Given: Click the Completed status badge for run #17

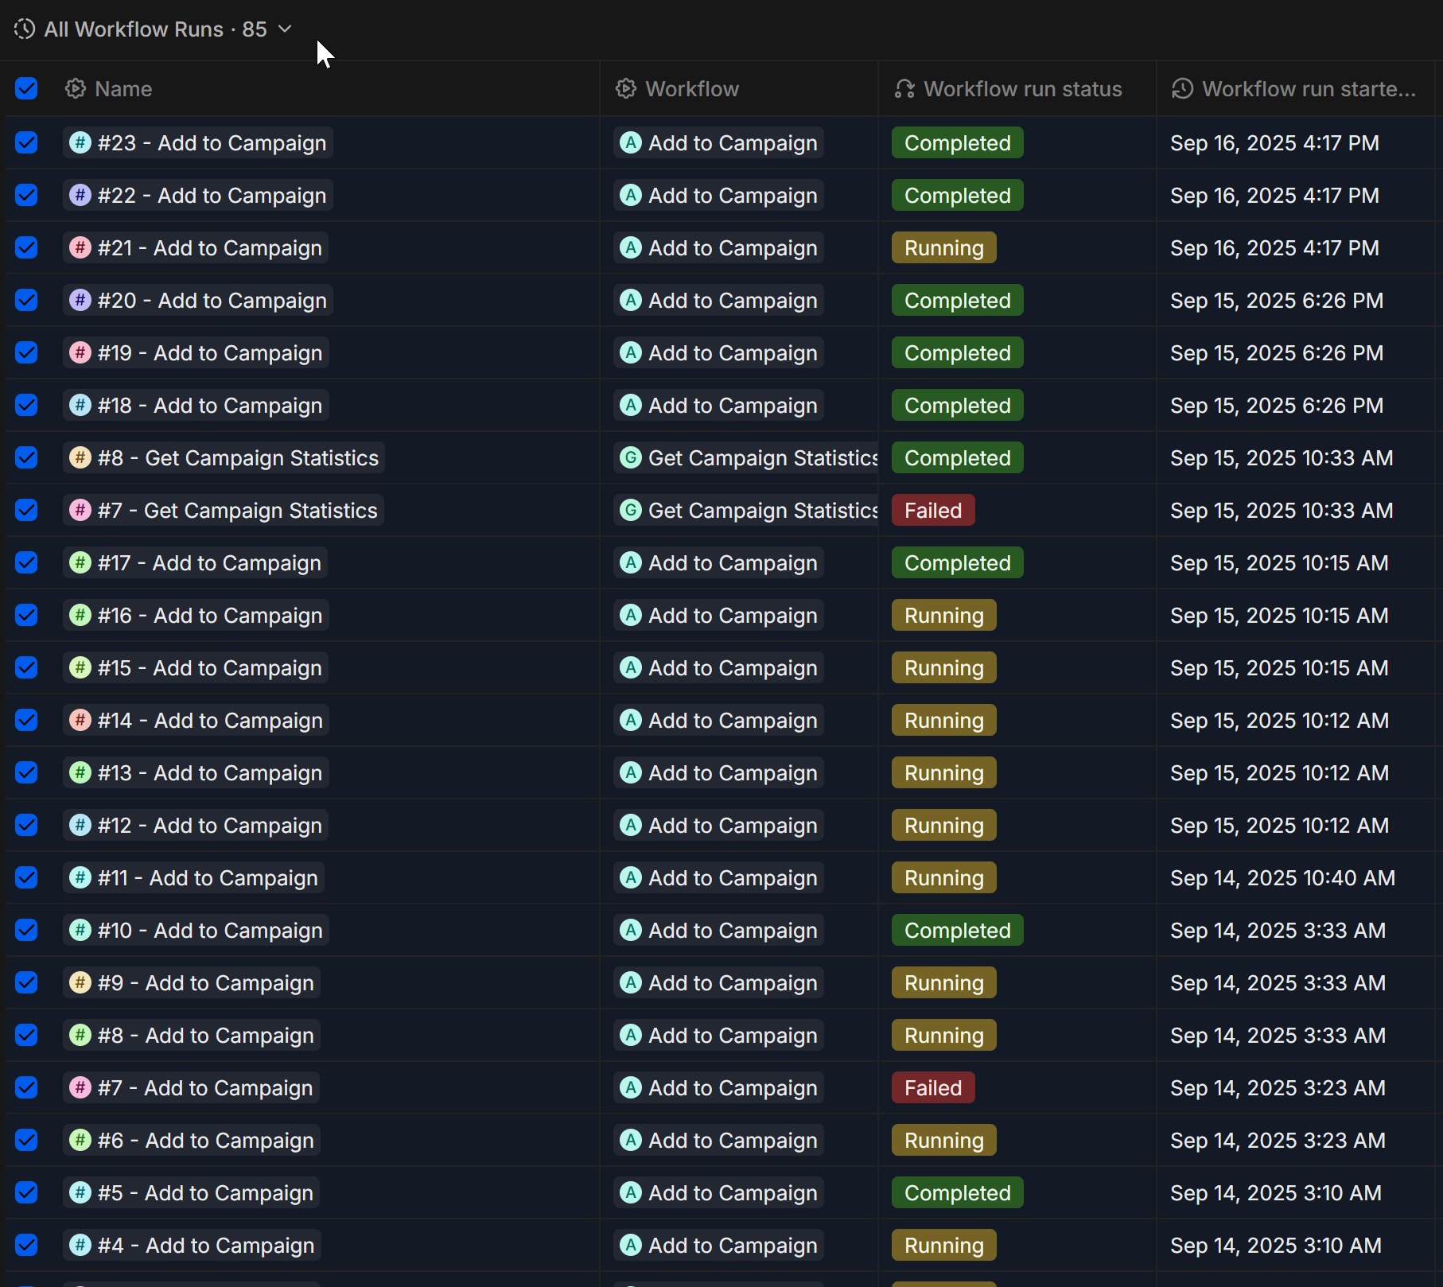Looking at the screenshot, I should click(958, 562).
